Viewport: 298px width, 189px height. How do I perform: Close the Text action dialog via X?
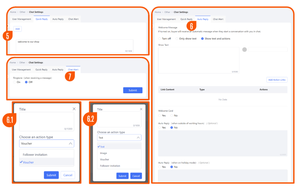pos(141,109)
